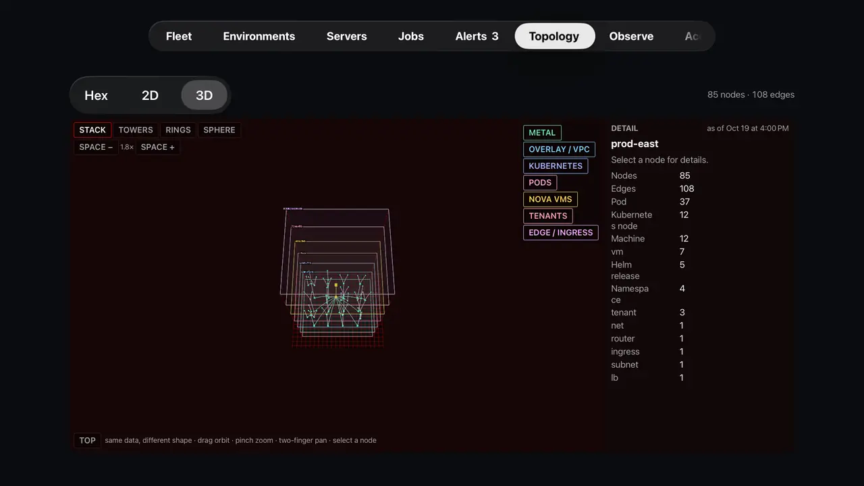Decrease spacing with SPACE −

(96, 147)
